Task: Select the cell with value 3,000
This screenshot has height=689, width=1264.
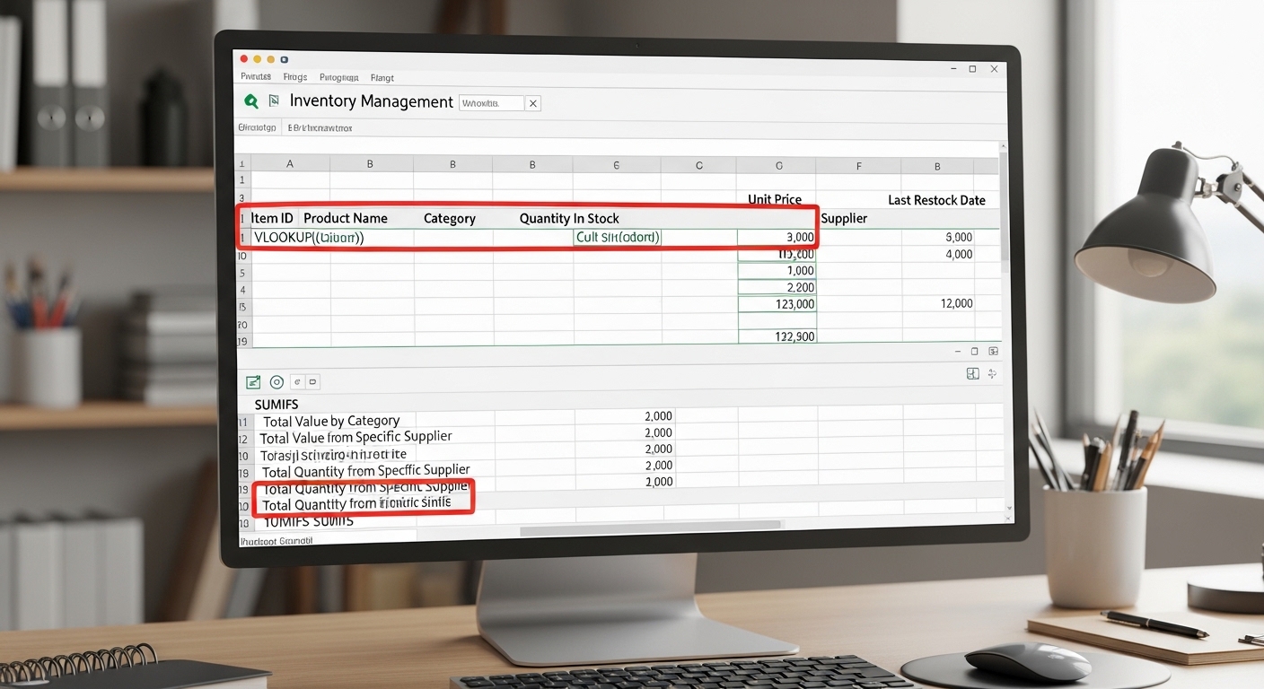Action: pyautogui.click(x=777, y=238)
